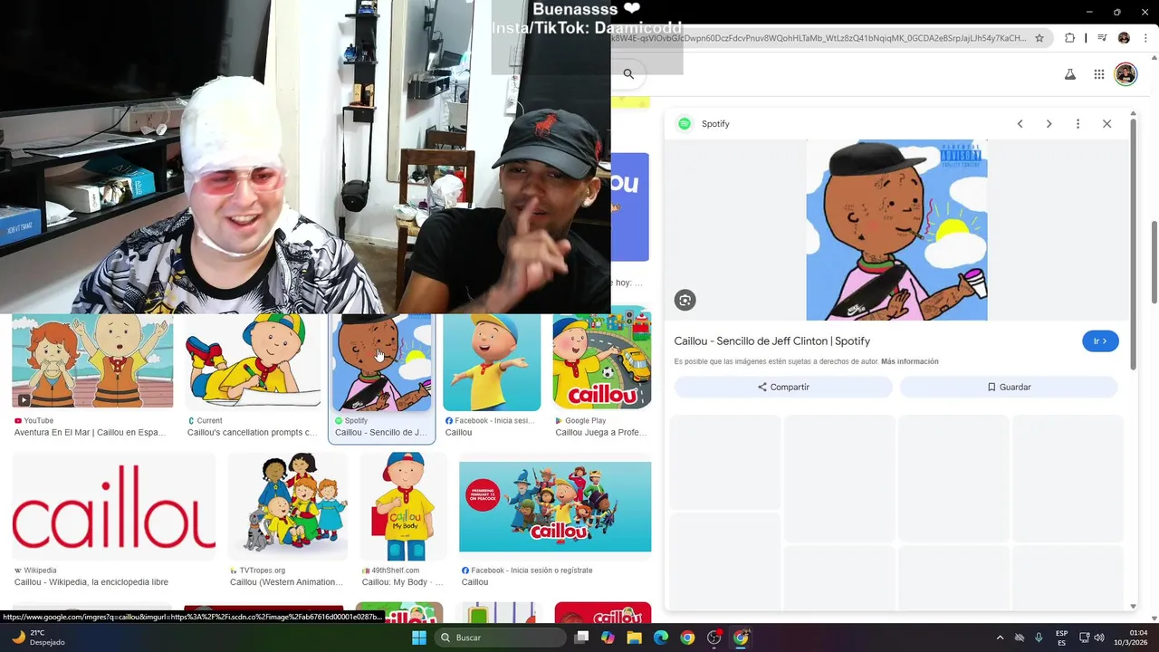Open the 49thShelf 'Caillou: My Body' image
The height and width of the screenshot is (652, 1159).
tap(404, 506)
